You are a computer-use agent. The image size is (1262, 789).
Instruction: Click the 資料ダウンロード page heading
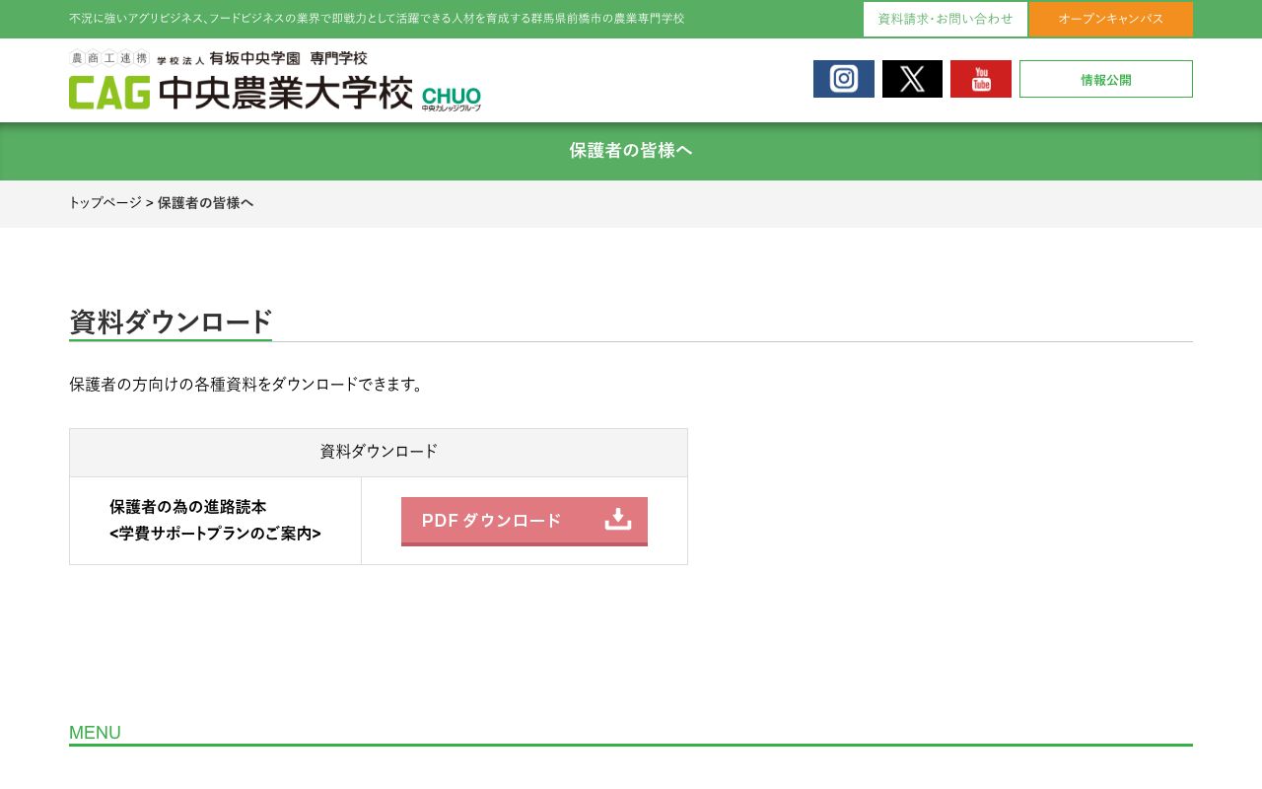170,323
